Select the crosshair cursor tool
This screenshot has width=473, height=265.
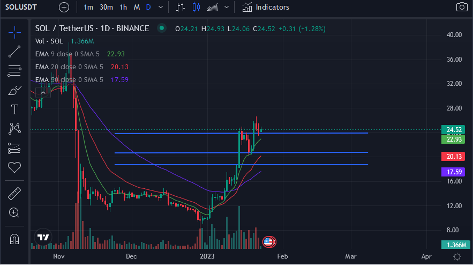click(x=14, y=32)
